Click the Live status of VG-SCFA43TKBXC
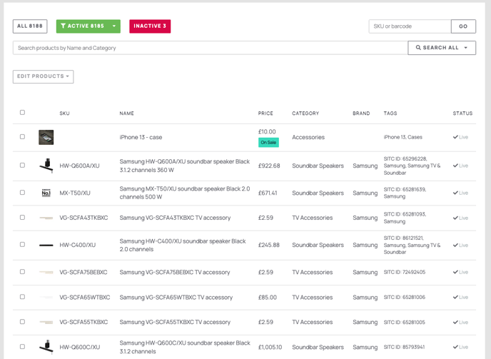491x359 pixels. (460, 218)
